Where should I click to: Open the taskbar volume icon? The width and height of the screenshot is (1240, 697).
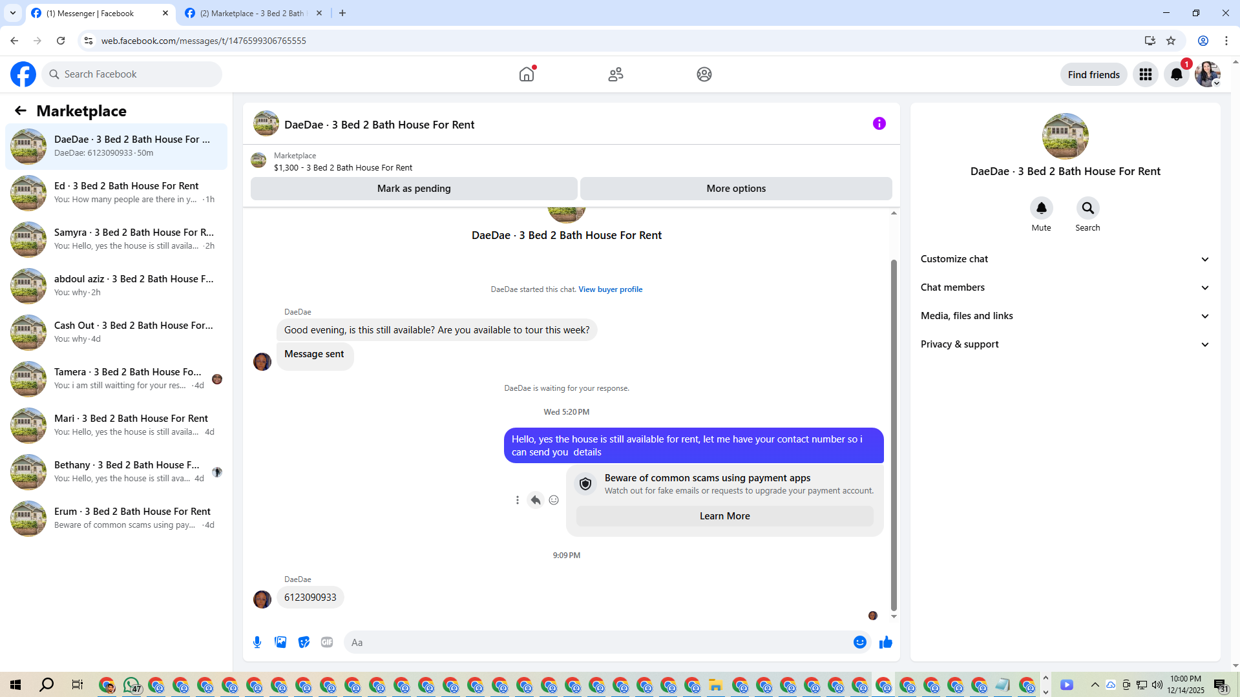click(x=1157, y=685)
